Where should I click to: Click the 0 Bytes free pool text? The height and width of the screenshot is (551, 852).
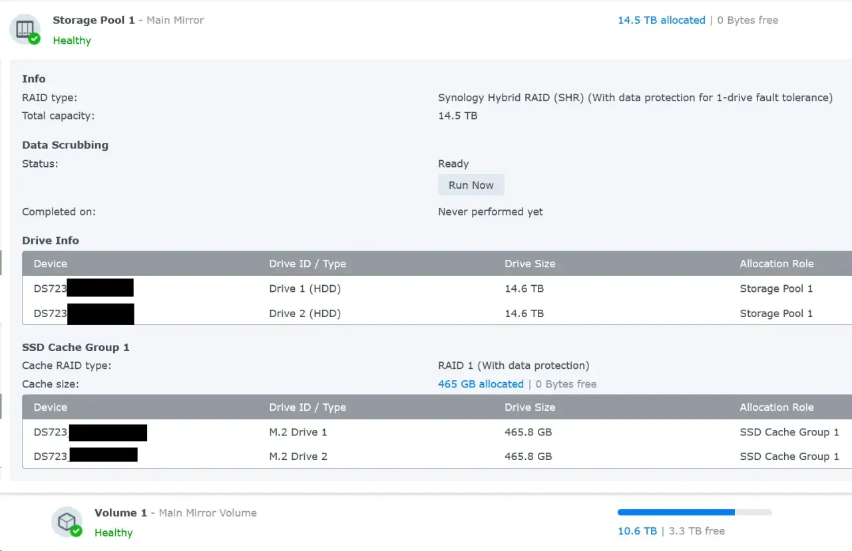tap(747, 20)
